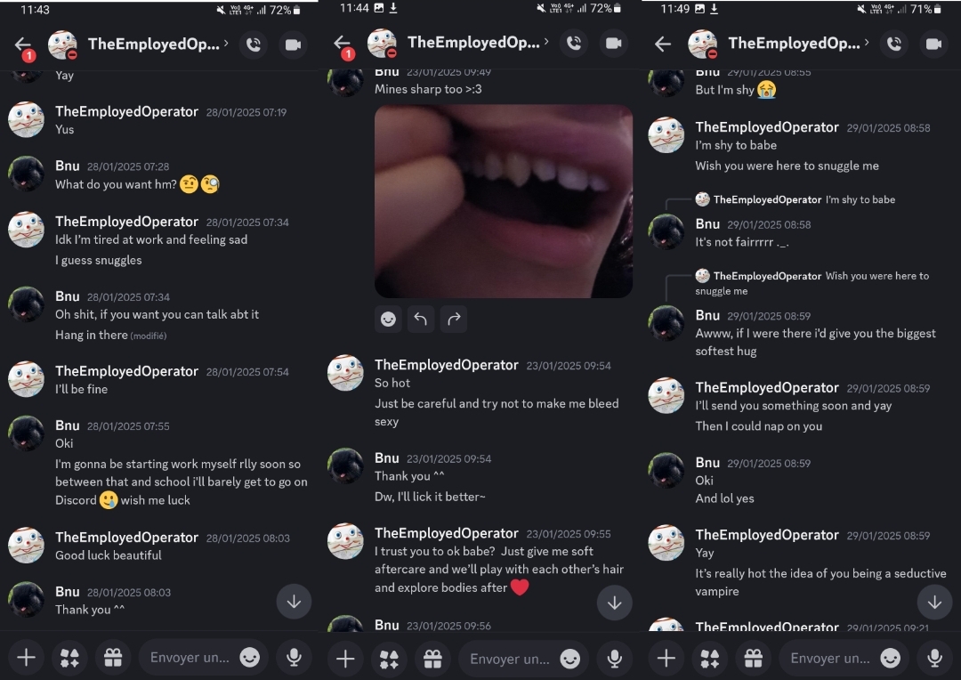Reply to the teeth photo message
The height and width of the screenshot is (680, 961).
(420, 319)
